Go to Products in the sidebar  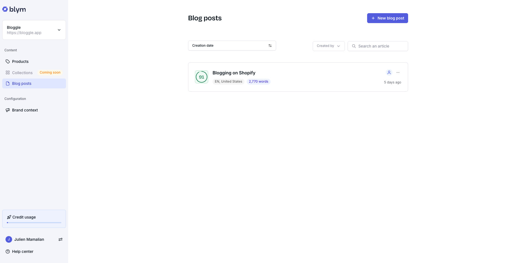(20, 61)
